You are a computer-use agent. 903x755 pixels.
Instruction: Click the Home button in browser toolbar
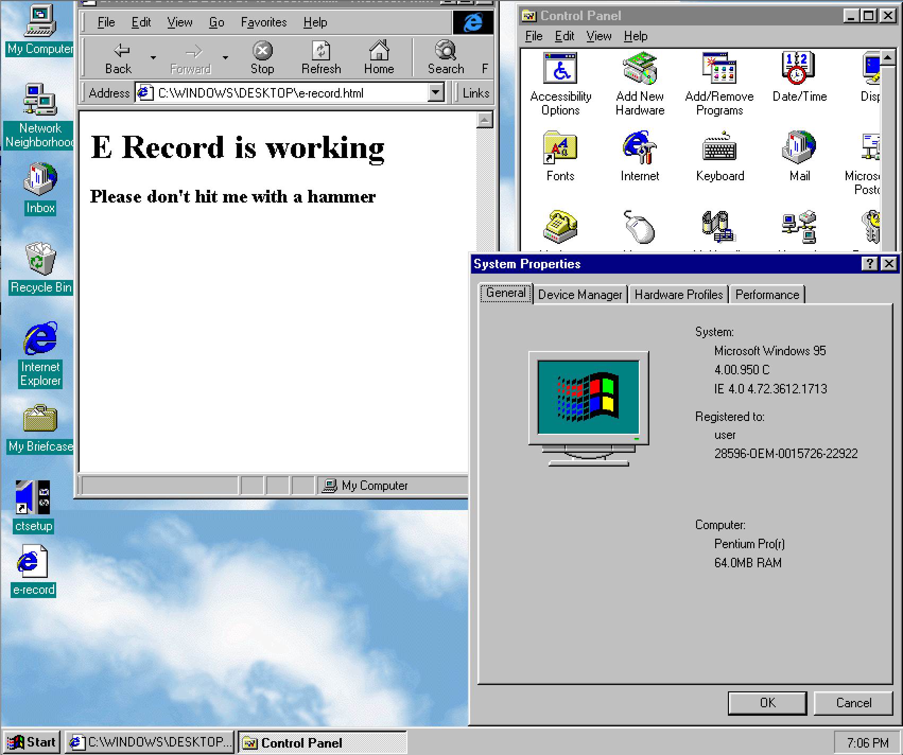[x=379, y=57]
